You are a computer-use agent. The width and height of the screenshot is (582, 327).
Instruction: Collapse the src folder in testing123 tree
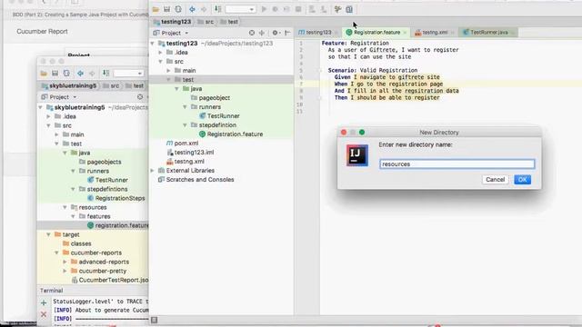pyautogui.click(x=160, y=62)
